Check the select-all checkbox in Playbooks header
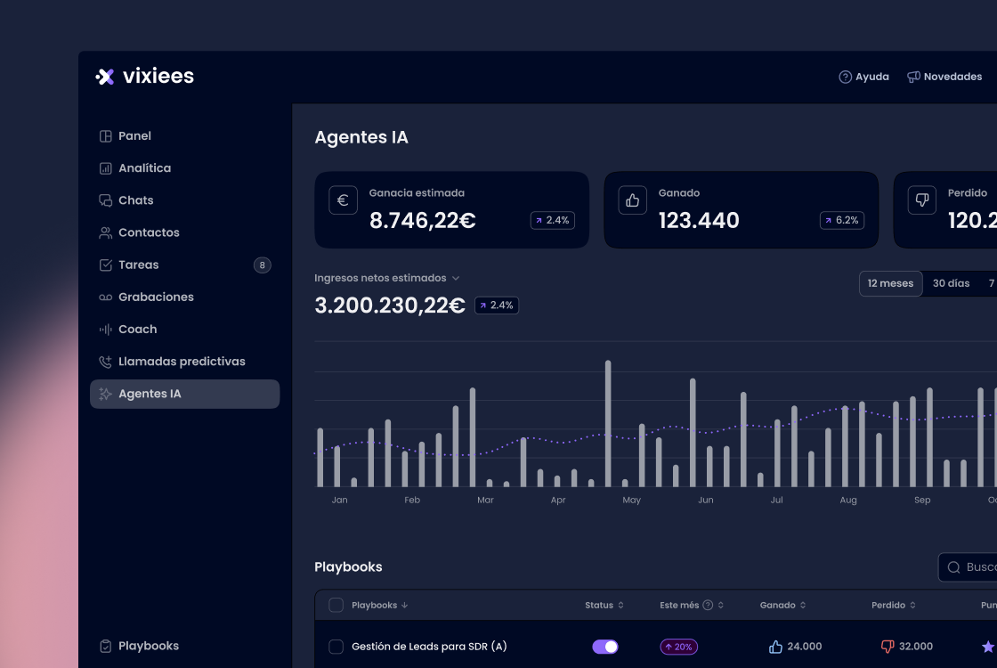997x668 pixels. 336,606
